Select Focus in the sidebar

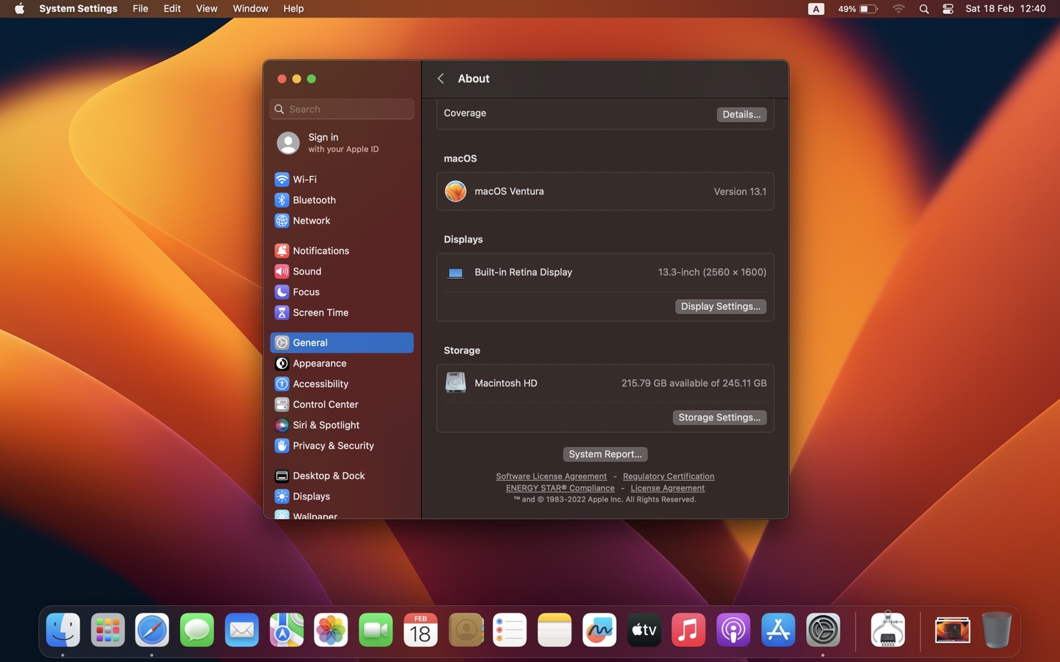[306, 292]
